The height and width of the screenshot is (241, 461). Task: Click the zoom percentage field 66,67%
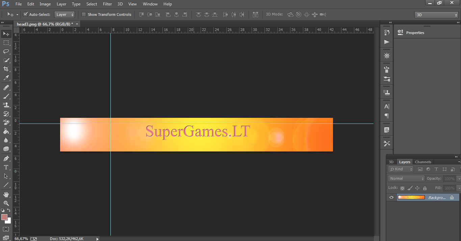21,239
